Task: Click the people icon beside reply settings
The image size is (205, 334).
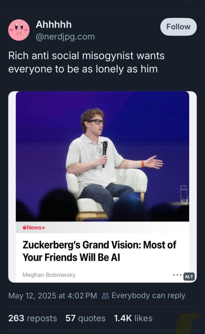Action: [x=105, y=295]
